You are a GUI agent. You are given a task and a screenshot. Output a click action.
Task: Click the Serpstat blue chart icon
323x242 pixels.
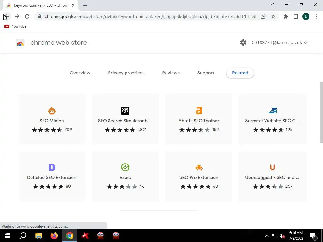click(273, 111)
